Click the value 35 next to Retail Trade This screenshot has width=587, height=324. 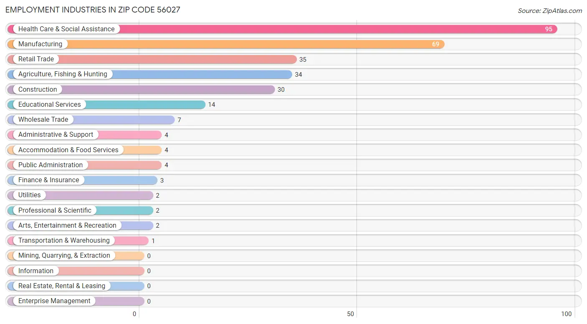pyautogui.click(x=303, y=60)
